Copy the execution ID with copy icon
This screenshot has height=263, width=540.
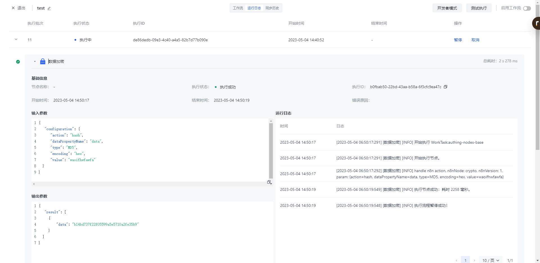(x=445, y=87)
